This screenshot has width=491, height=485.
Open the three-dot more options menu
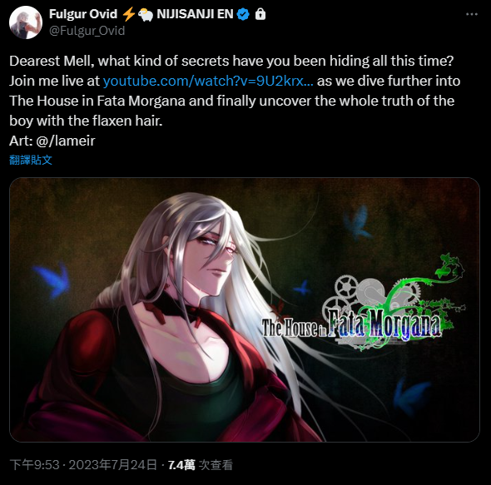click(x=472, y=14)
